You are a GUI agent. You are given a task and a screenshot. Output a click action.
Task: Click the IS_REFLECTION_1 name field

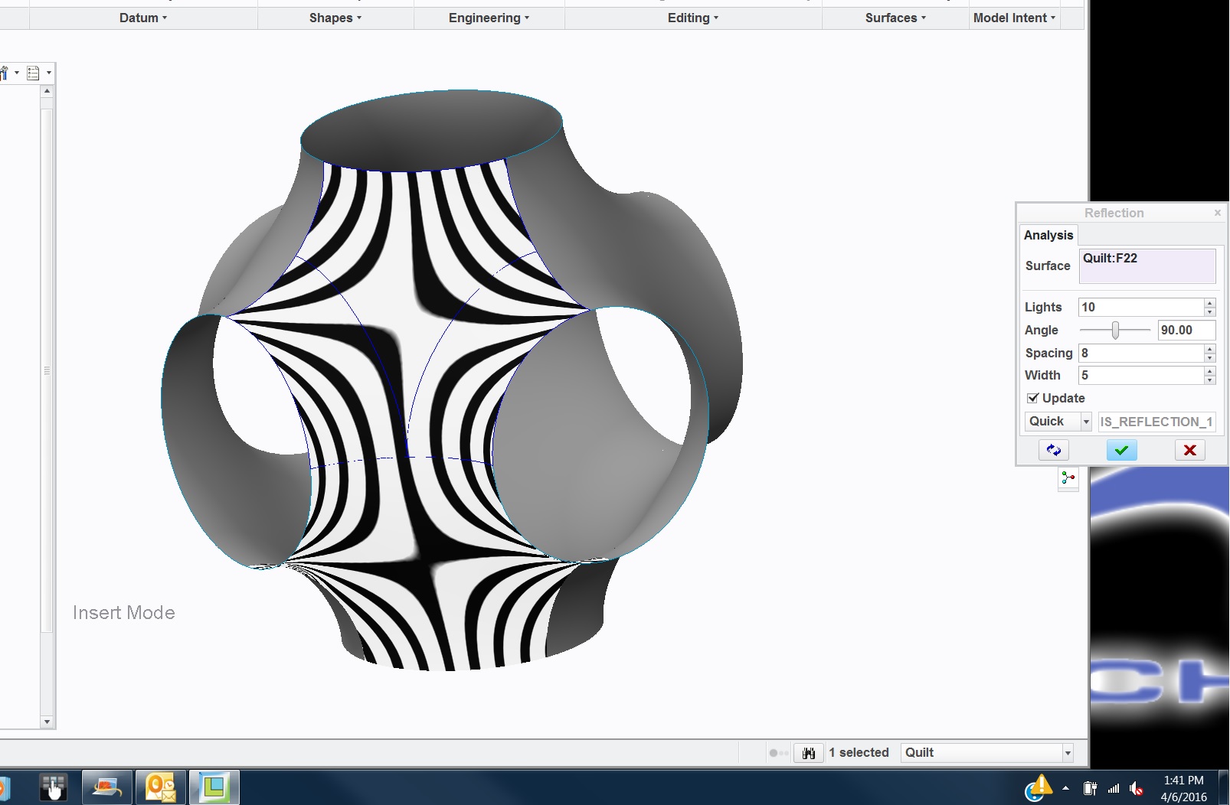pyautogui.click(x=1156, y=422)
